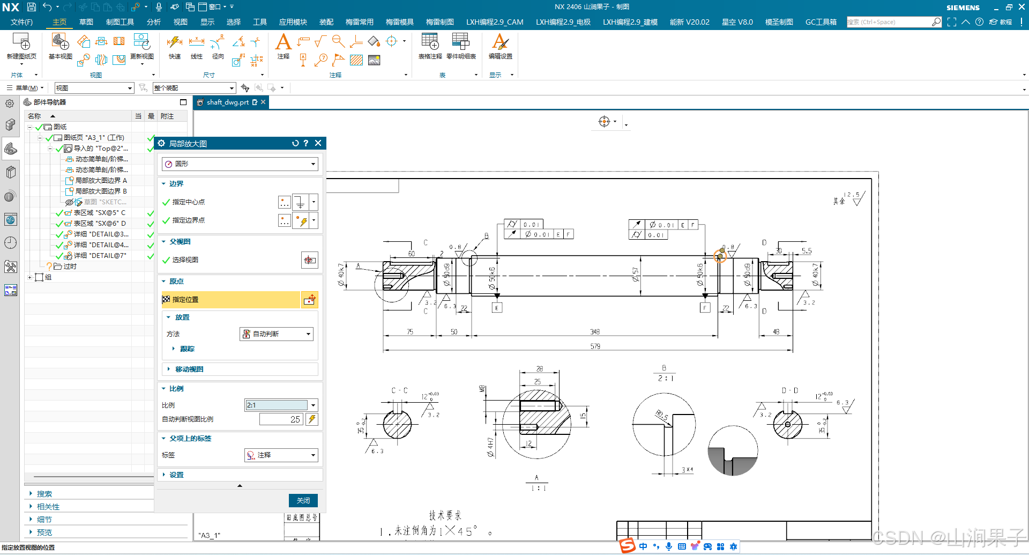Click the check mark of 图纸页 "A3_1"
This screenshot has height=555, width=1029.
tap(49, 138)
